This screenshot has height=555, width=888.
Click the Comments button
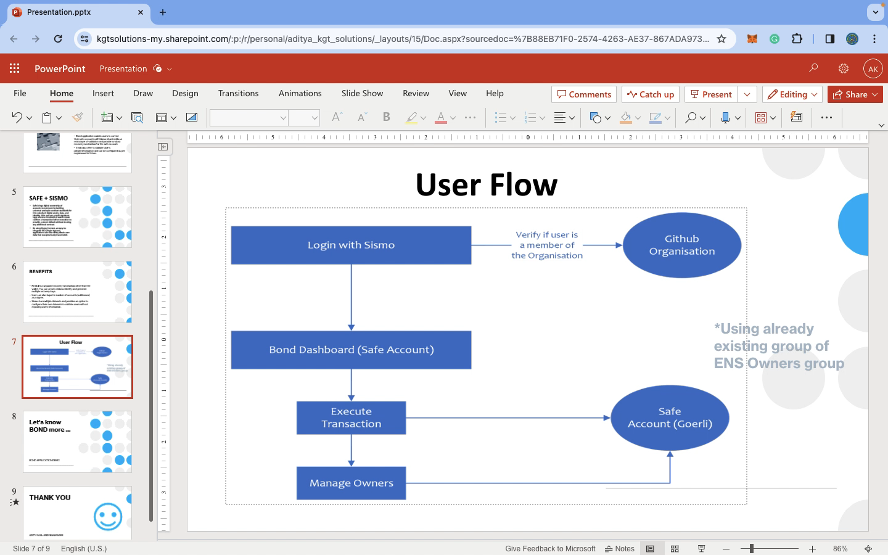pos(584,94)
